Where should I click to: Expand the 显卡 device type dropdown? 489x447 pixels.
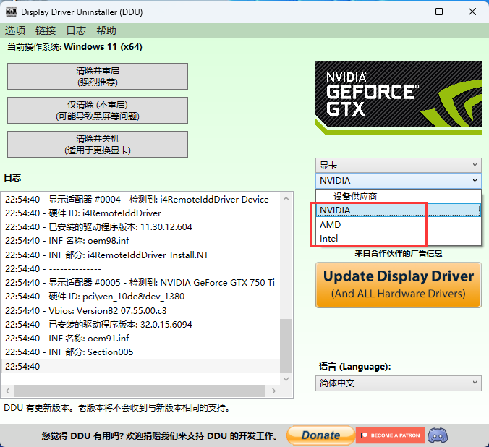tap(398, 166)
